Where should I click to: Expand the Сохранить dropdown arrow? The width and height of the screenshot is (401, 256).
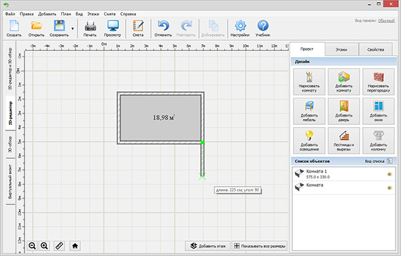click(x=72, y=29)
